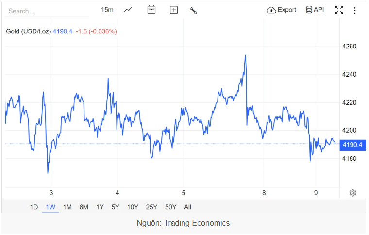Click the Export cloud download button
369x235 pixels.
tap(282, 10)
